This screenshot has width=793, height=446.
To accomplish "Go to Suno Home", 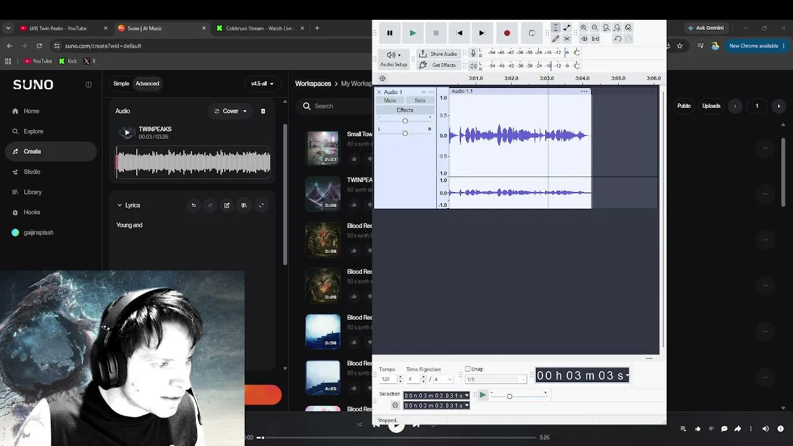I will (x=31, y=111).
